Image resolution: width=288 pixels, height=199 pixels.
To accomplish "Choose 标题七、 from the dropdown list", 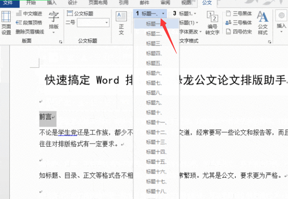I will coord(157,83).
